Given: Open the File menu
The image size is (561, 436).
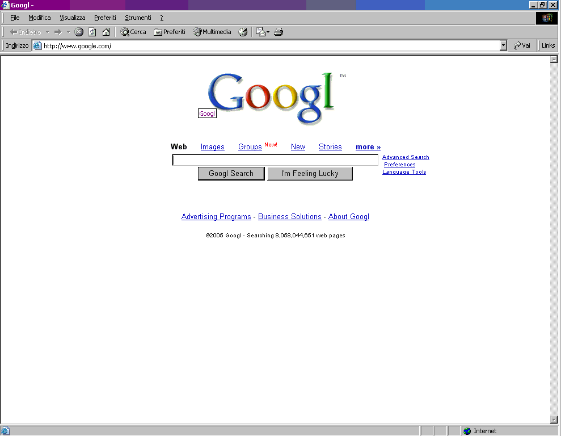Looking at the screenshot, I should (x=15, y=18).
